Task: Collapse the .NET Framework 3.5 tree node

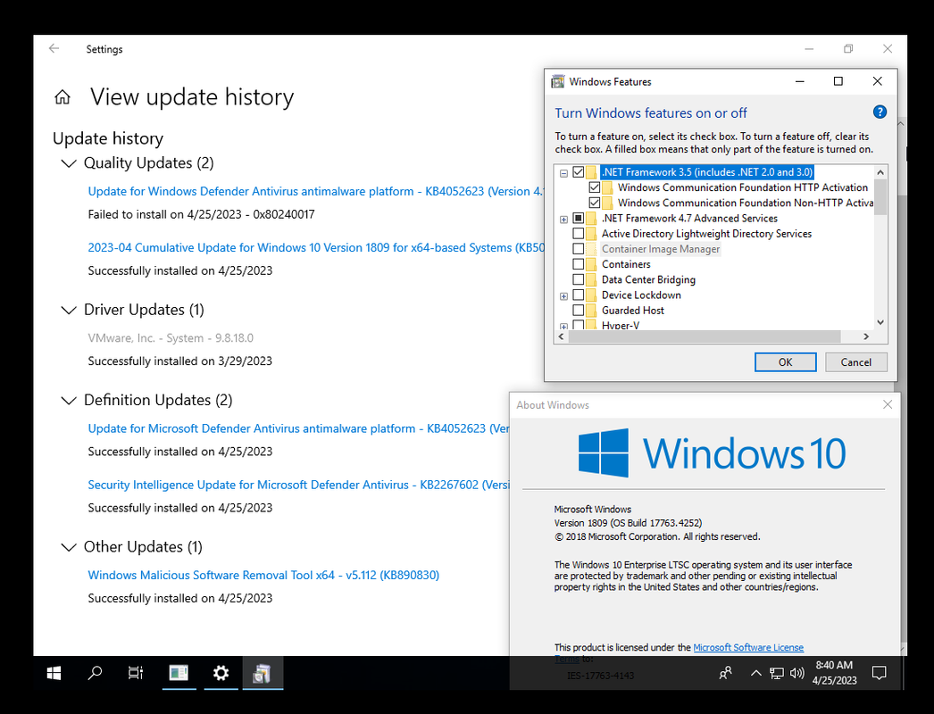Action: 563,173
